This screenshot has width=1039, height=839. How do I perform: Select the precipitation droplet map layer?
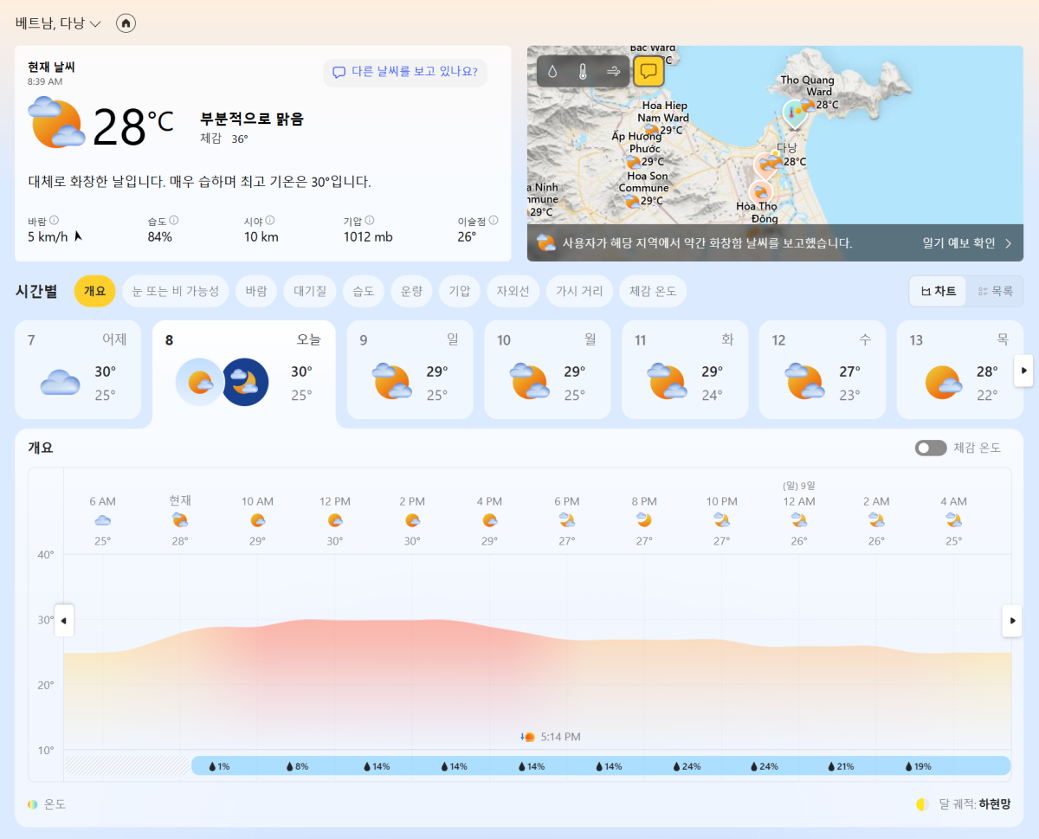552,71
